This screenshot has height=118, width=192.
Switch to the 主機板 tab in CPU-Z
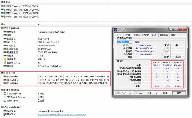pyautogui.click(x=137, y=35)
